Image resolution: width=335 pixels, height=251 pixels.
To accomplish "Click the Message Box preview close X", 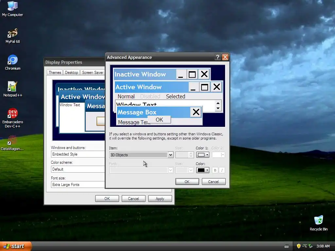I will pos(196,112).
